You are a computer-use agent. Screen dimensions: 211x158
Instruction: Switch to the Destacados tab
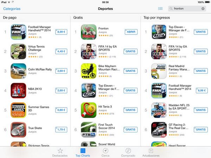tap(60, 152)
